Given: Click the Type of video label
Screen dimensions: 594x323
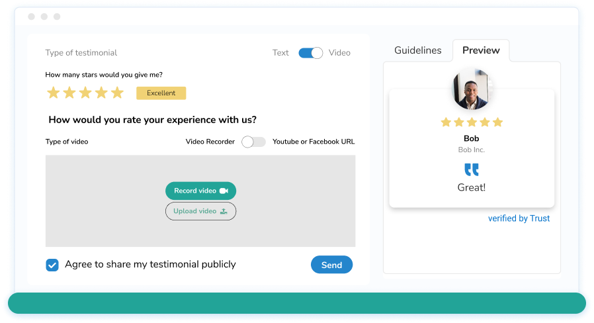Looking at the screenshot, I should point(67,142).
